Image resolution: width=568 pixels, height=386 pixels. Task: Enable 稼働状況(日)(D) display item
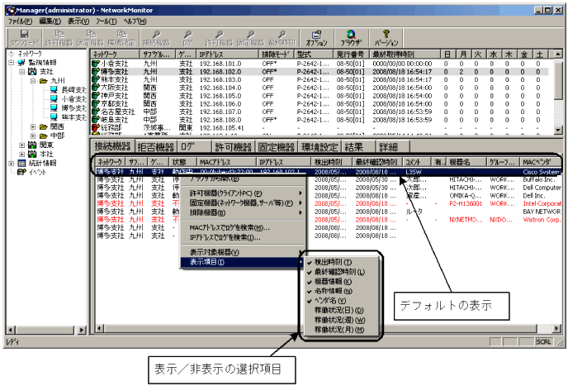[x=339, y=311]
